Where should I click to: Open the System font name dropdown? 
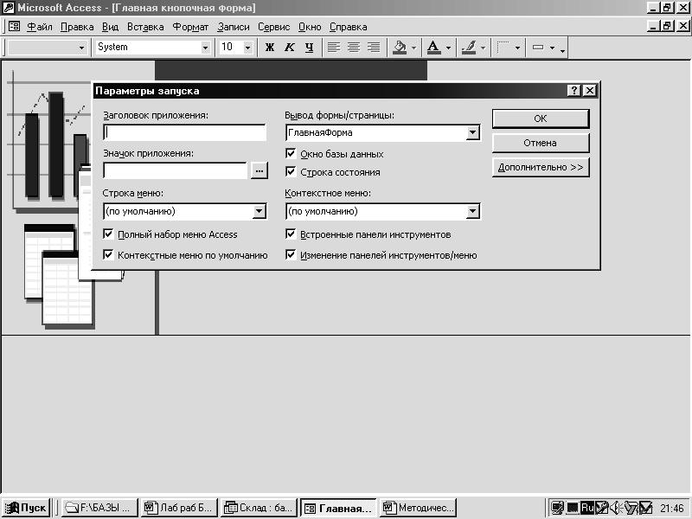tap(205, 48)
